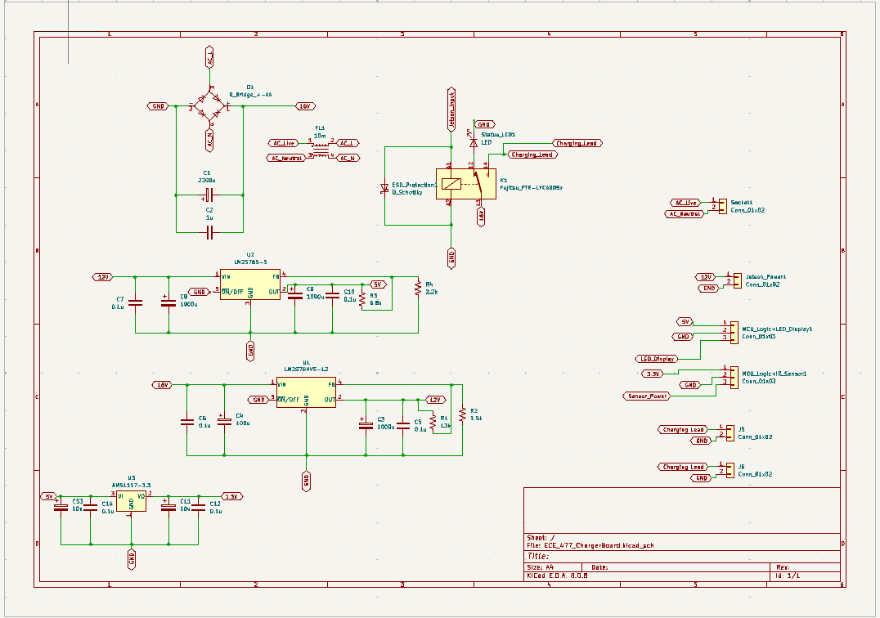Select relay K1 Fujitsu symbol body
The image size is (880, 618).
pos(466,184)
